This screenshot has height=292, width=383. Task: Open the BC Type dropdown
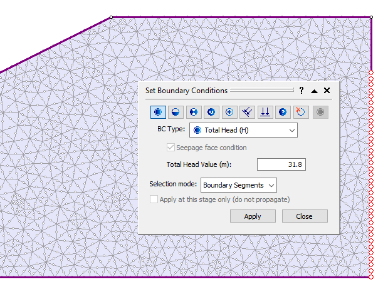coord(243,130)
